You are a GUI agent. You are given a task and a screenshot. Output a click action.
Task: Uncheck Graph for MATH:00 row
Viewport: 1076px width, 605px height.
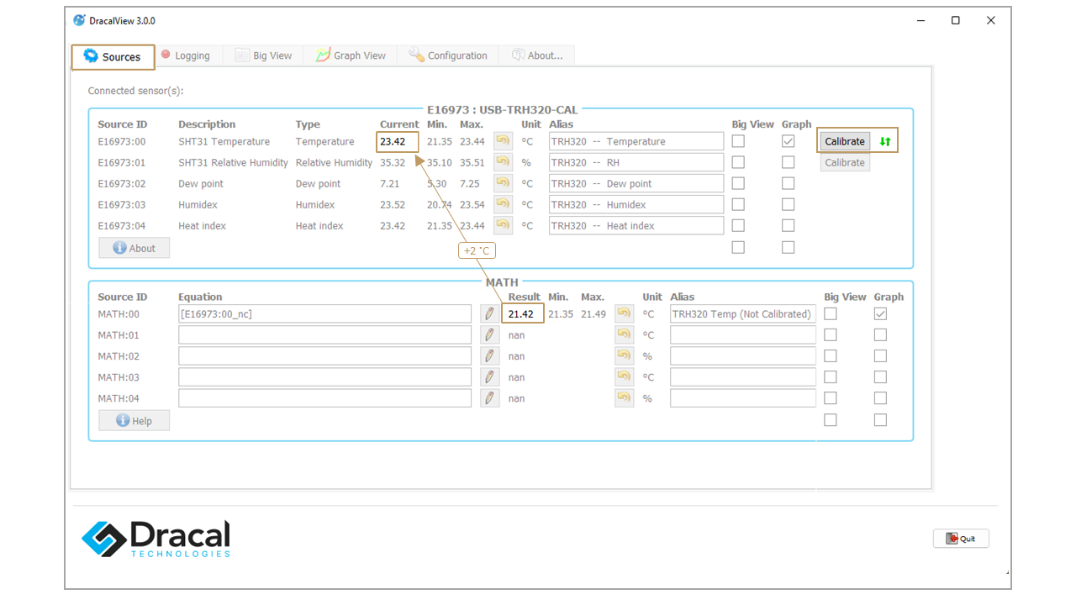click(880, 313)
